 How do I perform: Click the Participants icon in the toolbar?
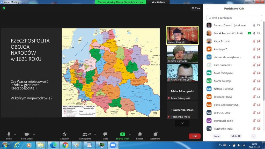click(x=85, y=135)
